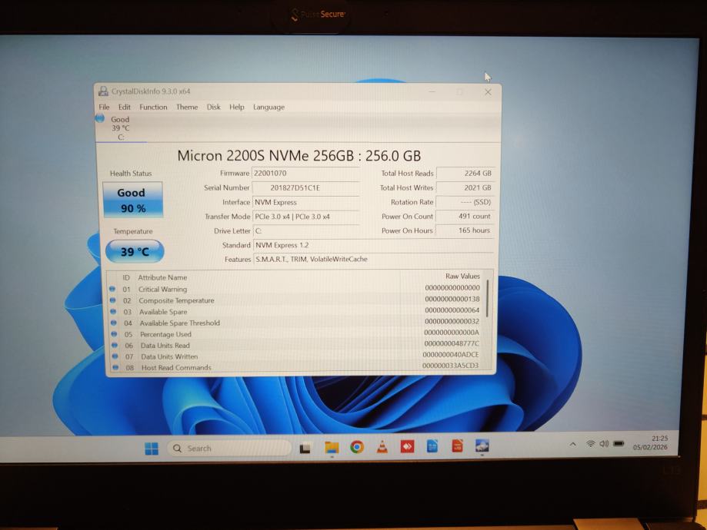Image resolution: width=707 pixels, height=530 pixels.
Task: Click the CrystalDiskInfo title bar app icon
Action: (x=104, y=91)
